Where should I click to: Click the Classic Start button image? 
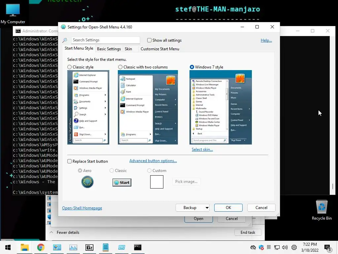(122, 183)
